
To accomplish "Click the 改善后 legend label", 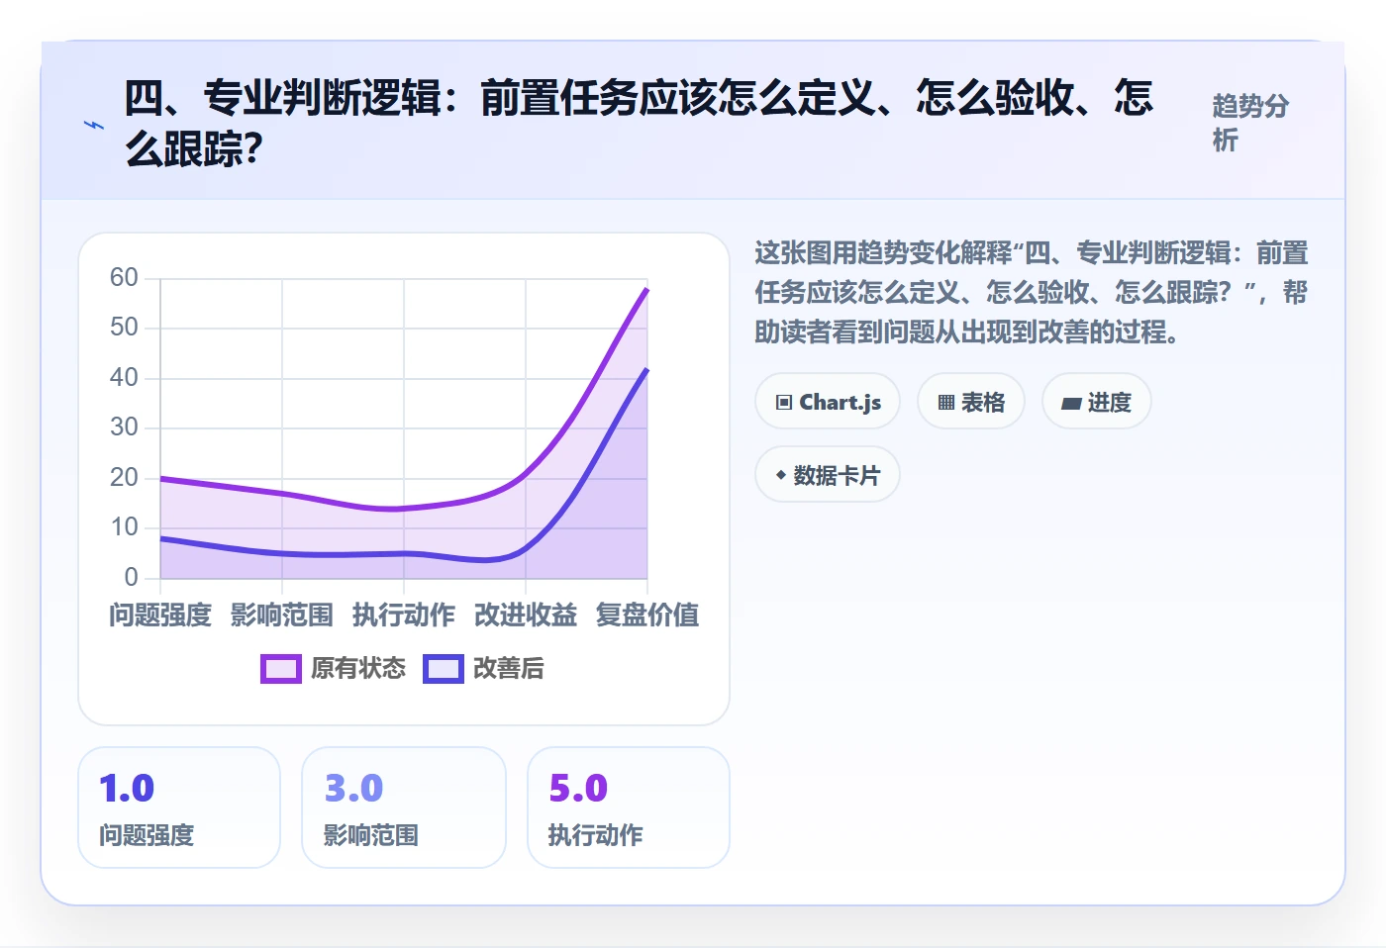I will [x=509, y=669].
